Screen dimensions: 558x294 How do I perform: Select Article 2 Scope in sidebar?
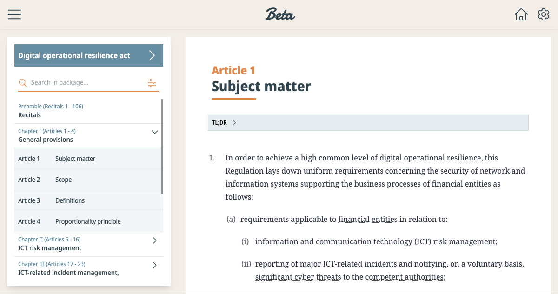point(64,180)
